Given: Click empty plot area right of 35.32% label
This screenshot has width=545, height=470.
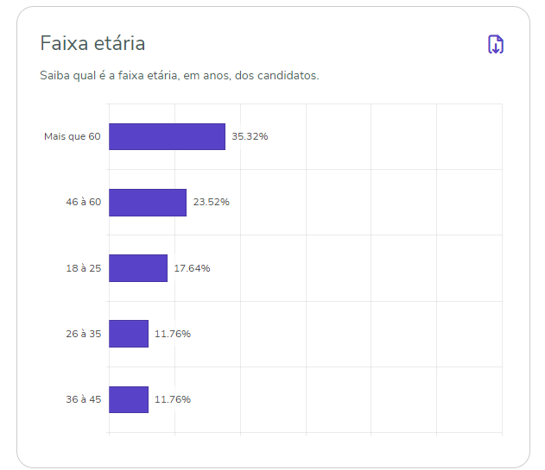Looking at the screenshot, I should [x=389, y=136].
